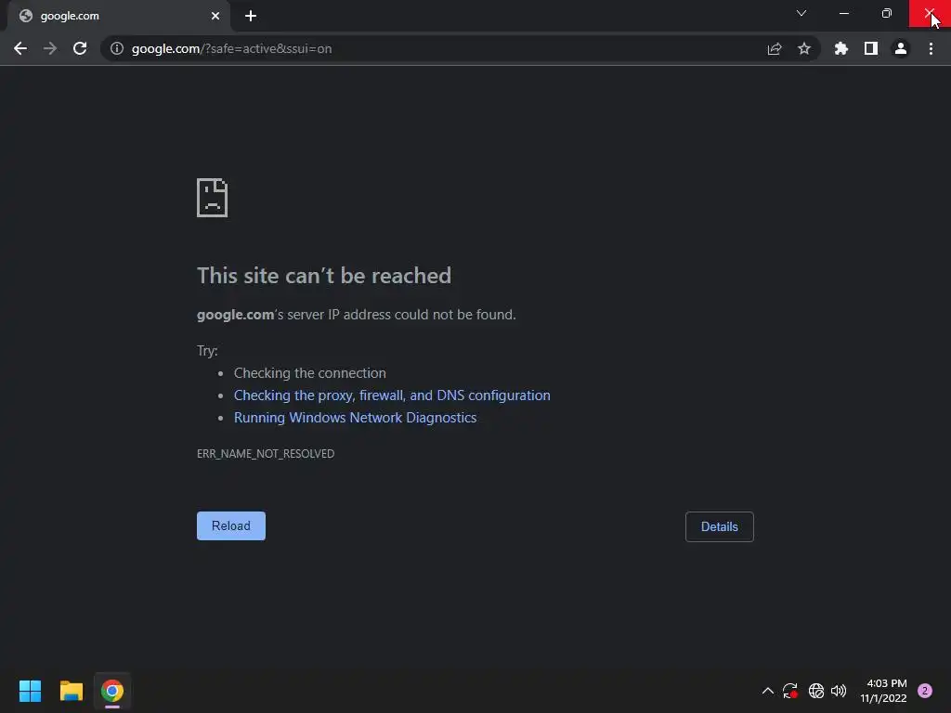Open Chrome's three-dot menu

[931, 48]
